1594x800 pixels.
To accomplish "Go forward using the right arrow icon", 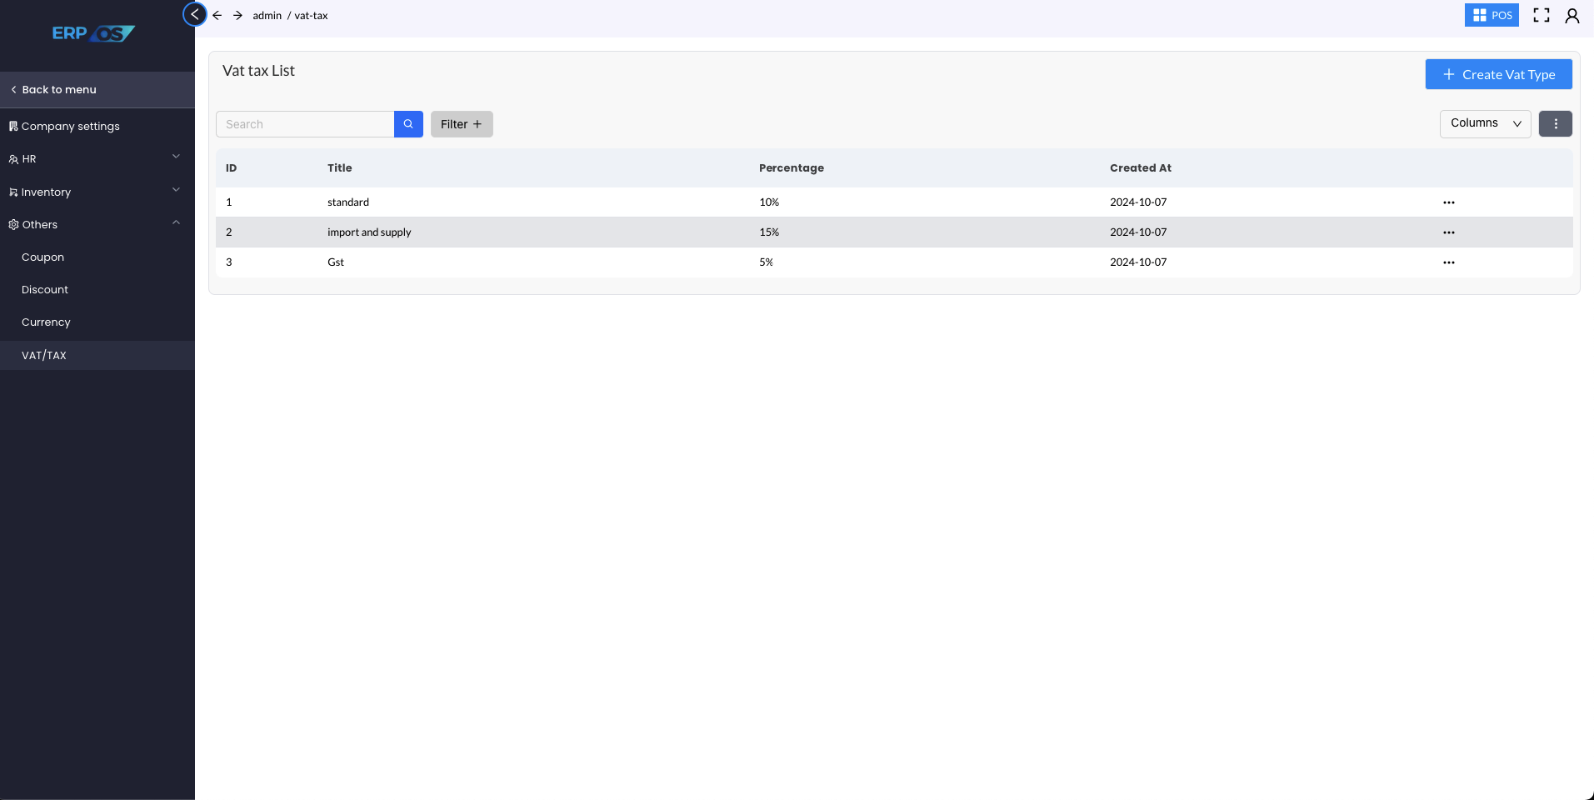I will (x=237, y=15).
